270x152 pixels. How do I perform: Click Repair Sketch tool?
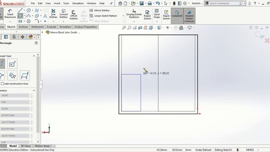pyautogui.click(x=147, y=15)
